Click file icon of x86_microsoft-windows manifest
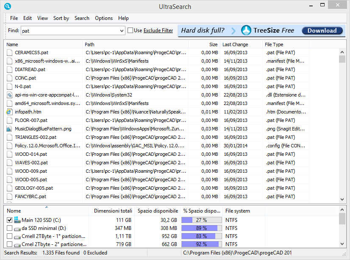350x260 pixels. click(9, 61)
